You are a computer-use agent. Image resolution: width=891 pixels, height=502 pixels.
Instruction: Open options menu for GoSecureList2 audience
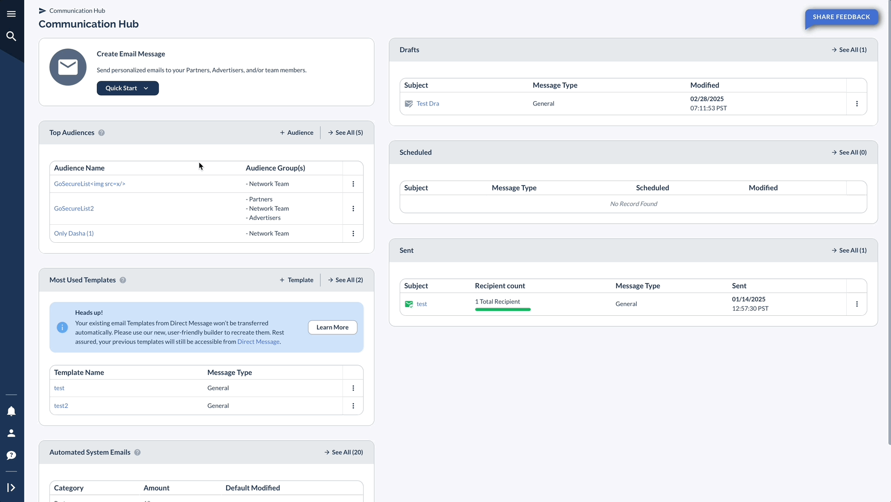353,209
